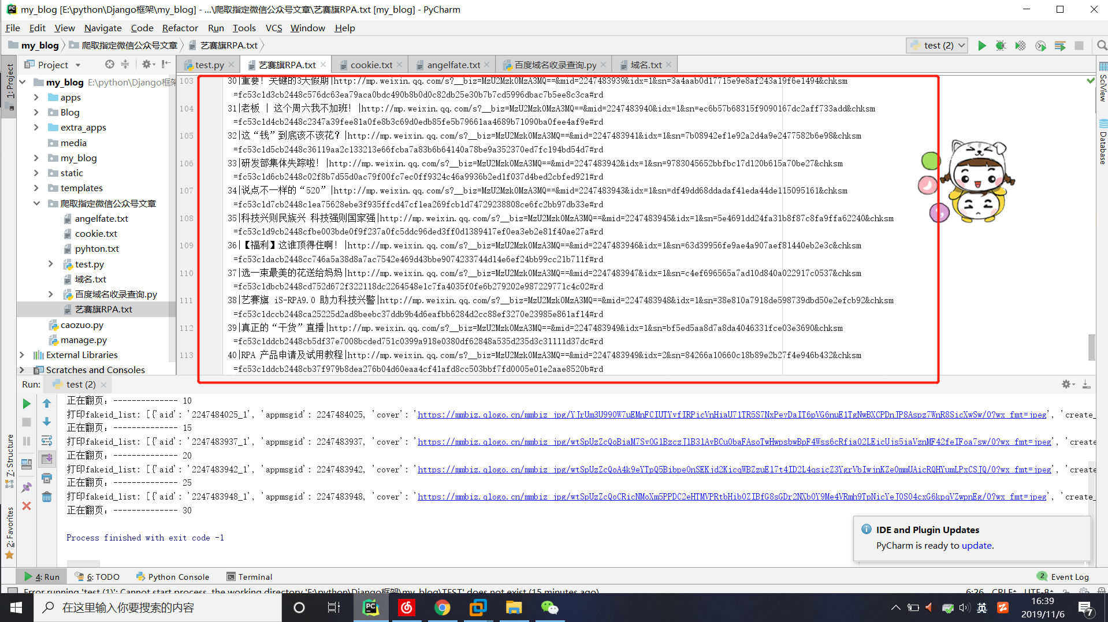Expand the apps folder
1108x622 pixels.
pyautogui.click(x=36, y=97)
